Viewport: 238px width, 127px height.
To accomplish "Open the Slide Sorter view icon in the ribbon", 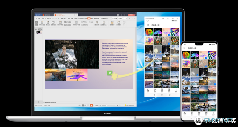I will pyautogui.click(x=42, y=23).
